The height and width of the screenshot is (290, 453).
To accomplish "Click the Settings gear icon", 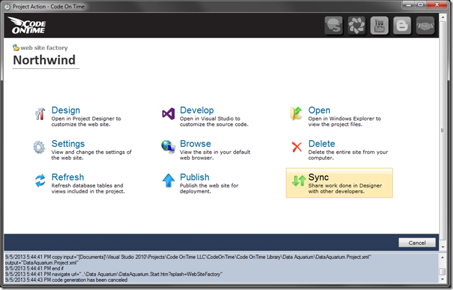I will pos(40,147).
